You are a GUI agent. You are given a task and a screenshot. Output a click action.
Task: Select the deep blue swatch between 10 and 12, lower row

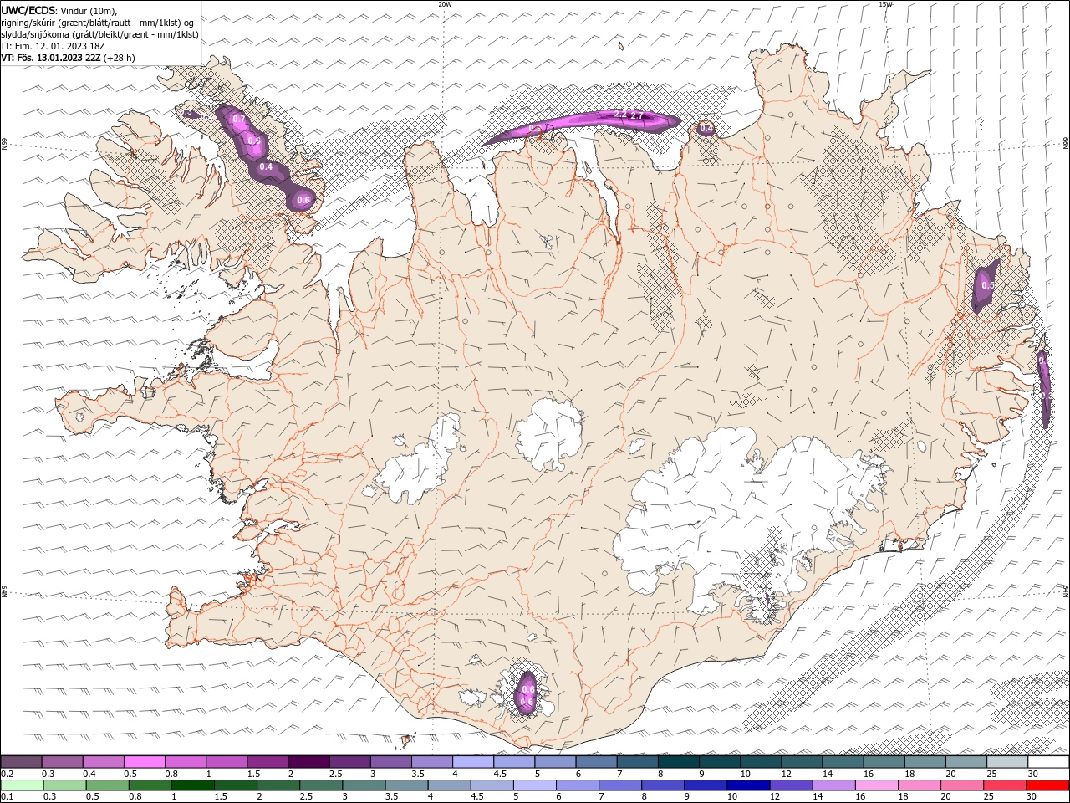click(x=748, y=785)
